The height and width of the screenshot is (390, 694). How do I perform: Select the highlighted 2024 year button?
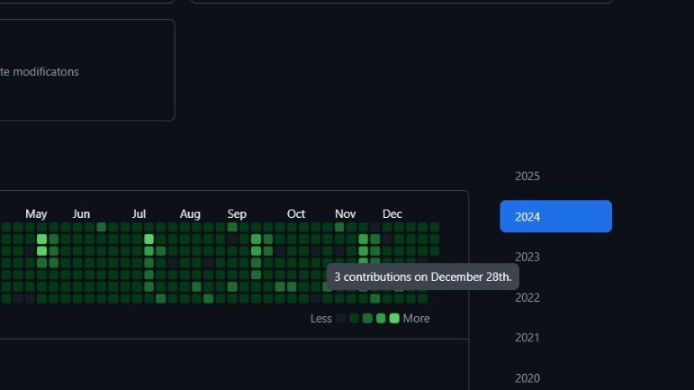click(x=555, y=216)
